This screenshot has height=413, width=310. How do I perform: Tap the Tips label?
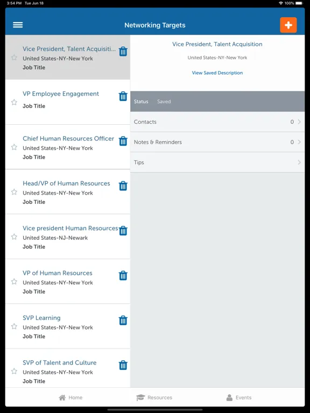[139, 162]
